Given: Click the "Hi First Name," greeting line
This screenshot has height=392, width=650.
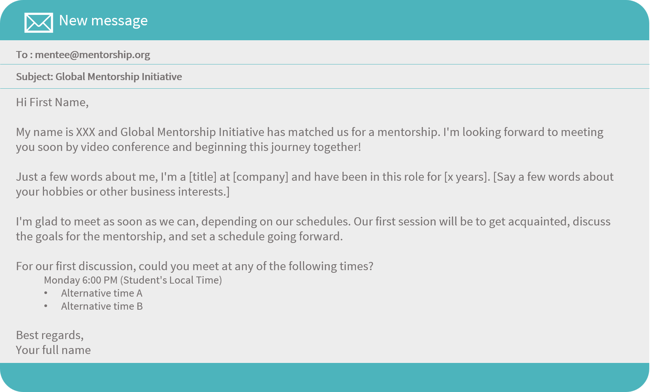Looking at the screenshot, I should point(52,102).
